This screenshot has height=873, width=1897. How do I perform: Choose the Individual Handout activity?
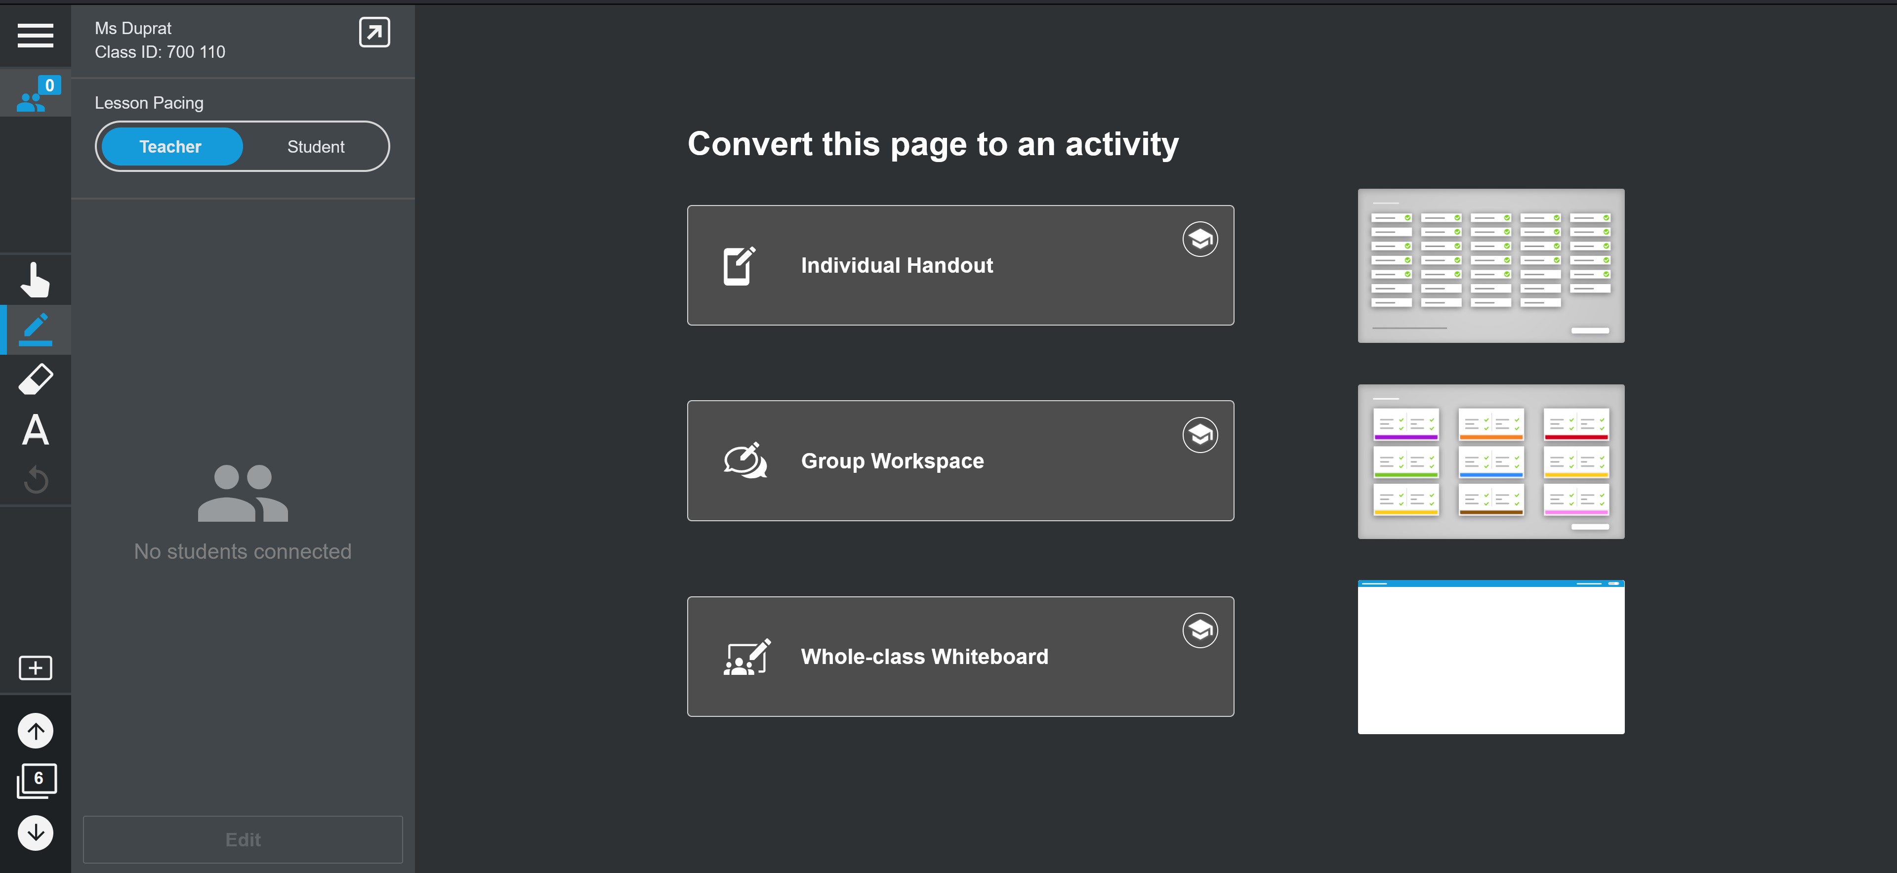point(960,265)
